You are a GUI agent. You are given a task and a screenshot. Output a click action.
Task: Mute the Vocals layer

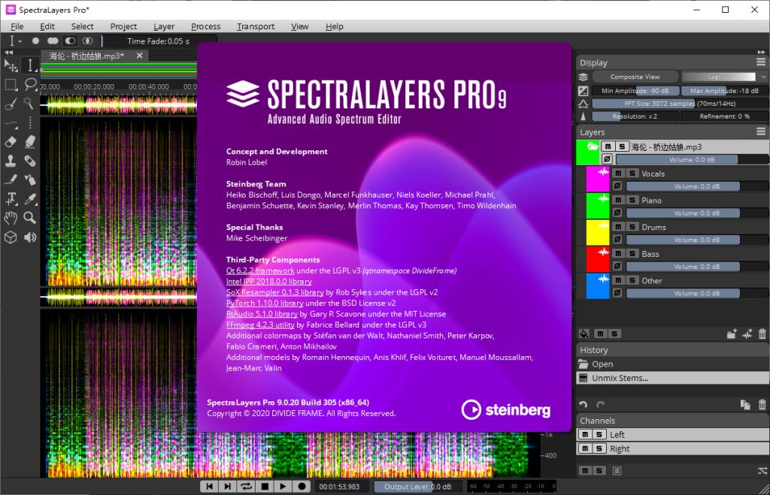click(x=618, y=174)
